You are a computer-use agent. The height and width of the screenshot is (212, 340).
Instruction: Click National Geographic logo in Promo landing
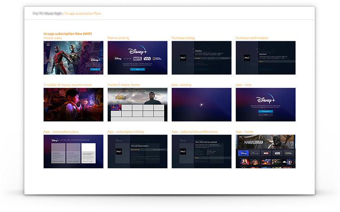[157, 59]
